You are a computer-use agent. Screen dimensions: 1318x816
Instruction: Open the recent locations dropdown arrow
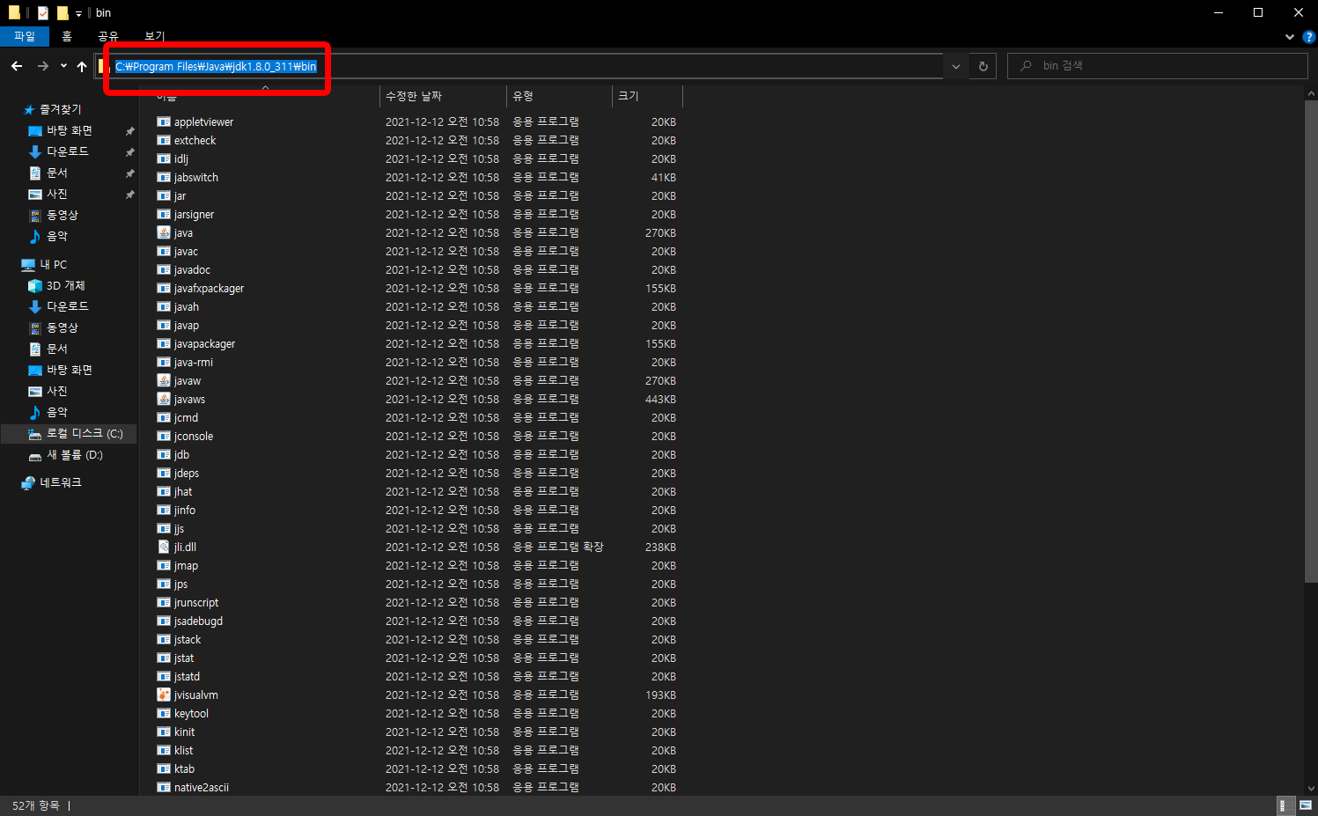click(x=63, y=66)
